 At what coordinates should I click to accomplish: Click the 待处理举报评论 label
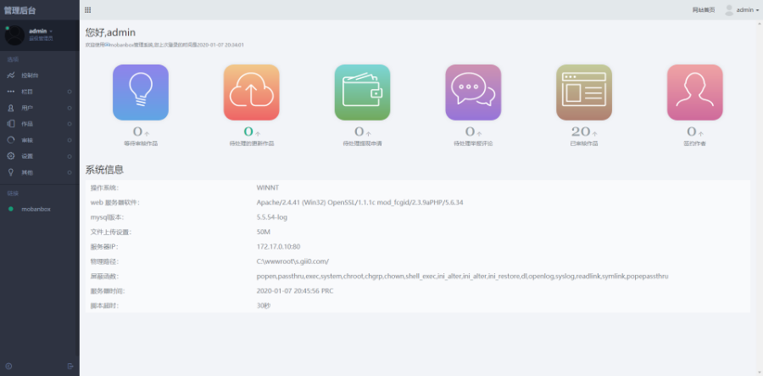click(x=473, y=143)
